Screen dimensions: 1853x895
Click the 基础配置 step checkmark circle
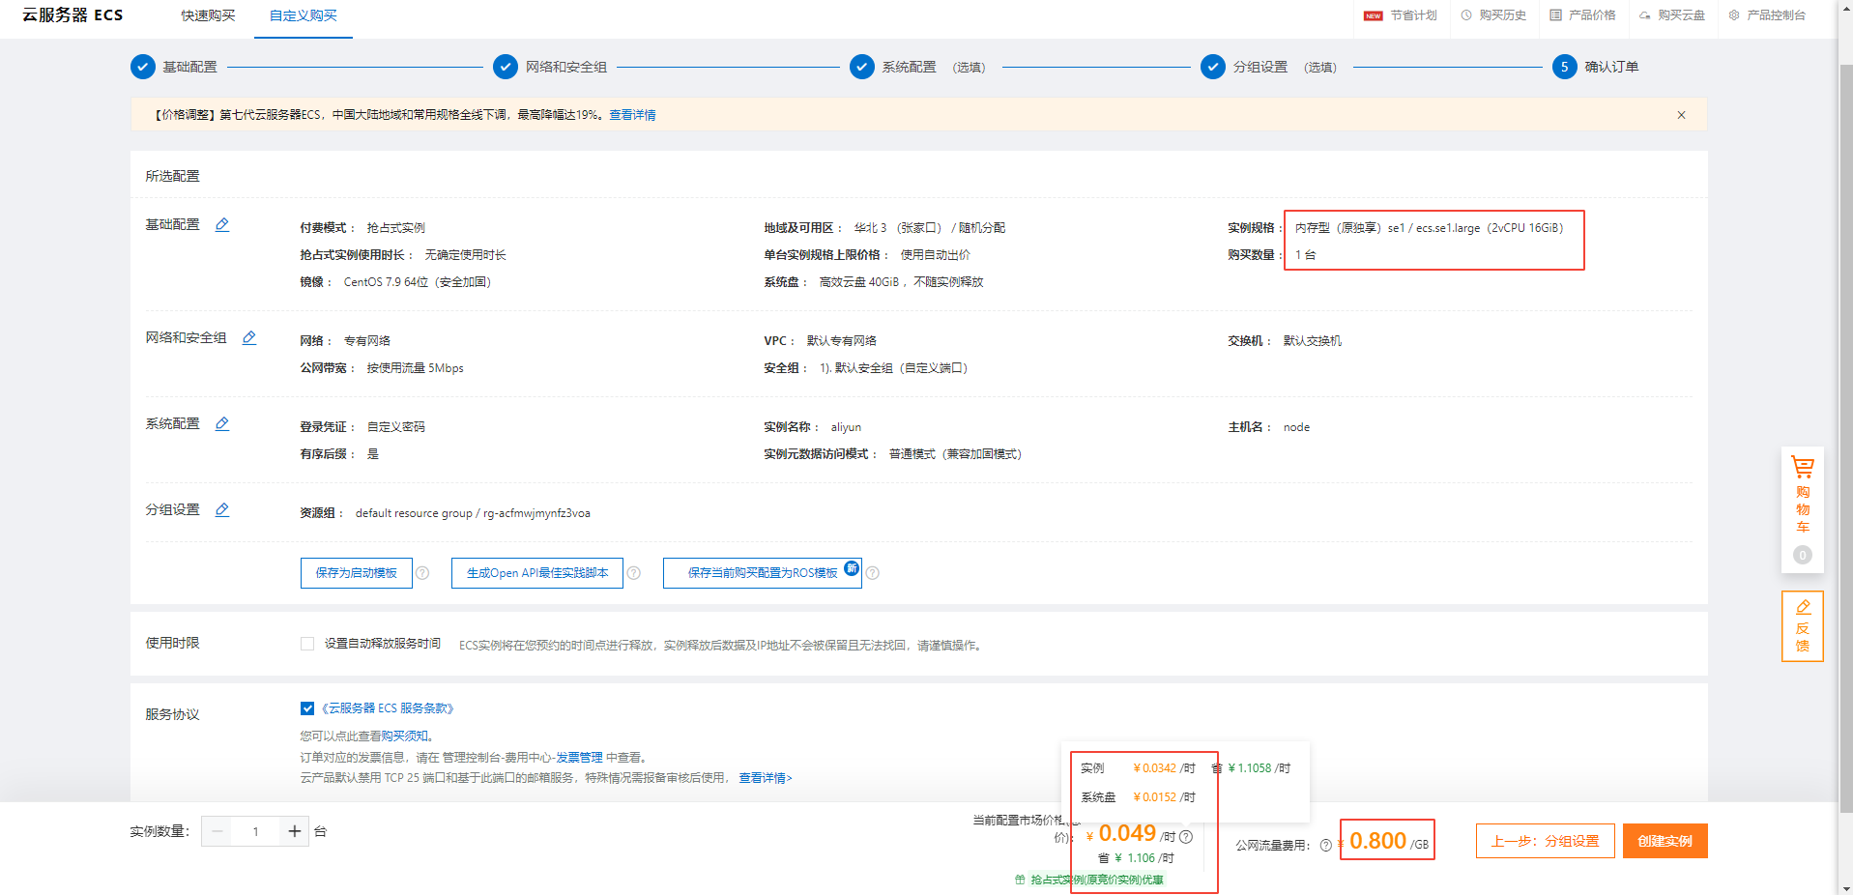[x=142, y=67]
